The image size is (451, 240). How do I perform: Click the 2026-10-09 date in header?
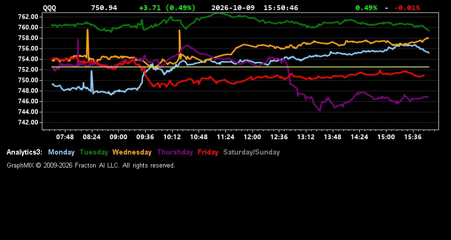pyautogui.click(x=233, y=8)
